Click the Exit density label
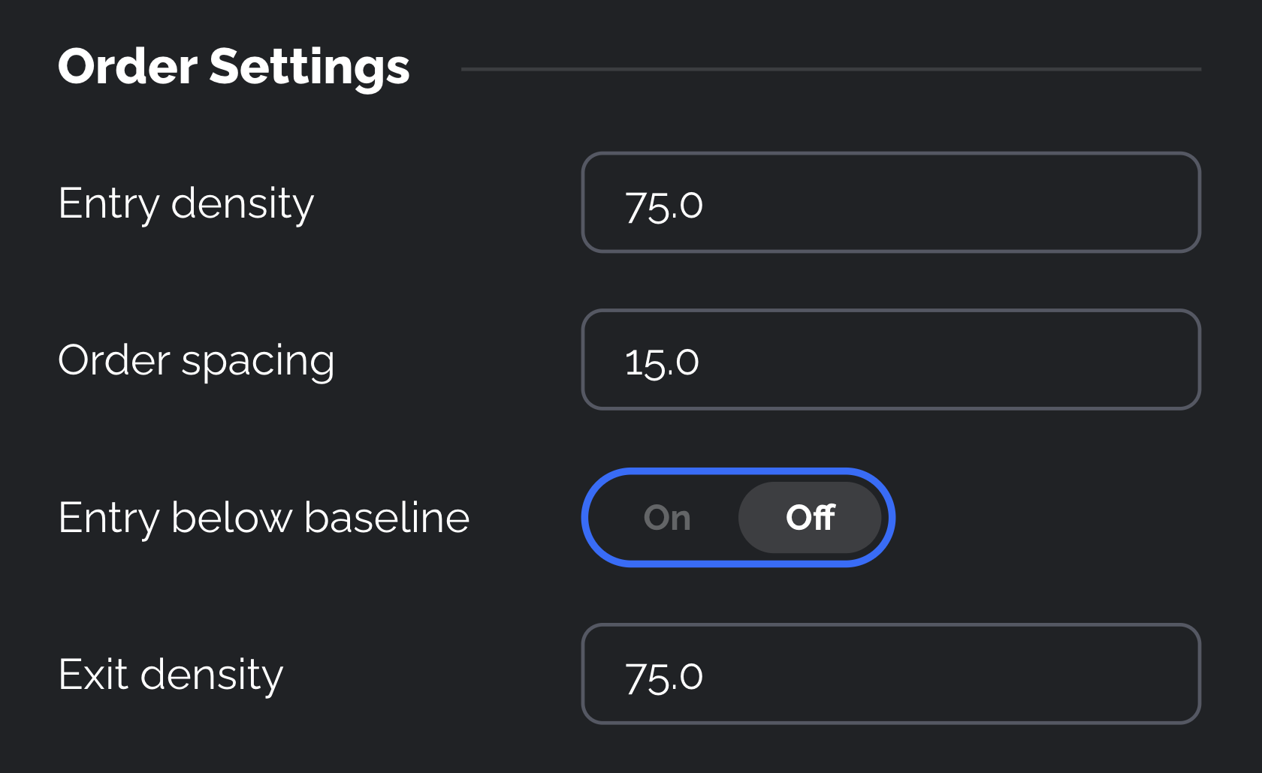The image size is (1262, 773). 171,674
